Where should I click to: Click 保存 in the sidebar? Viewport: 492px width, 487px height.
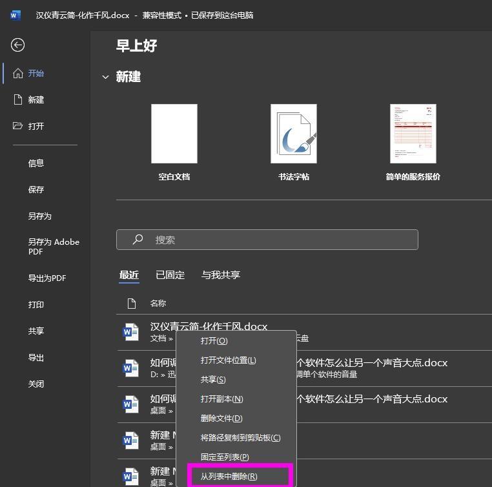pos(36,189)
